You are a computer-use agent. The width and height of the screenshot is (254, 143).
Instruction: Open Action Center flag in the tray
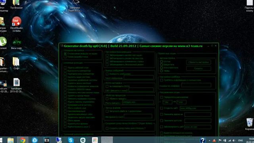(220, 140)
